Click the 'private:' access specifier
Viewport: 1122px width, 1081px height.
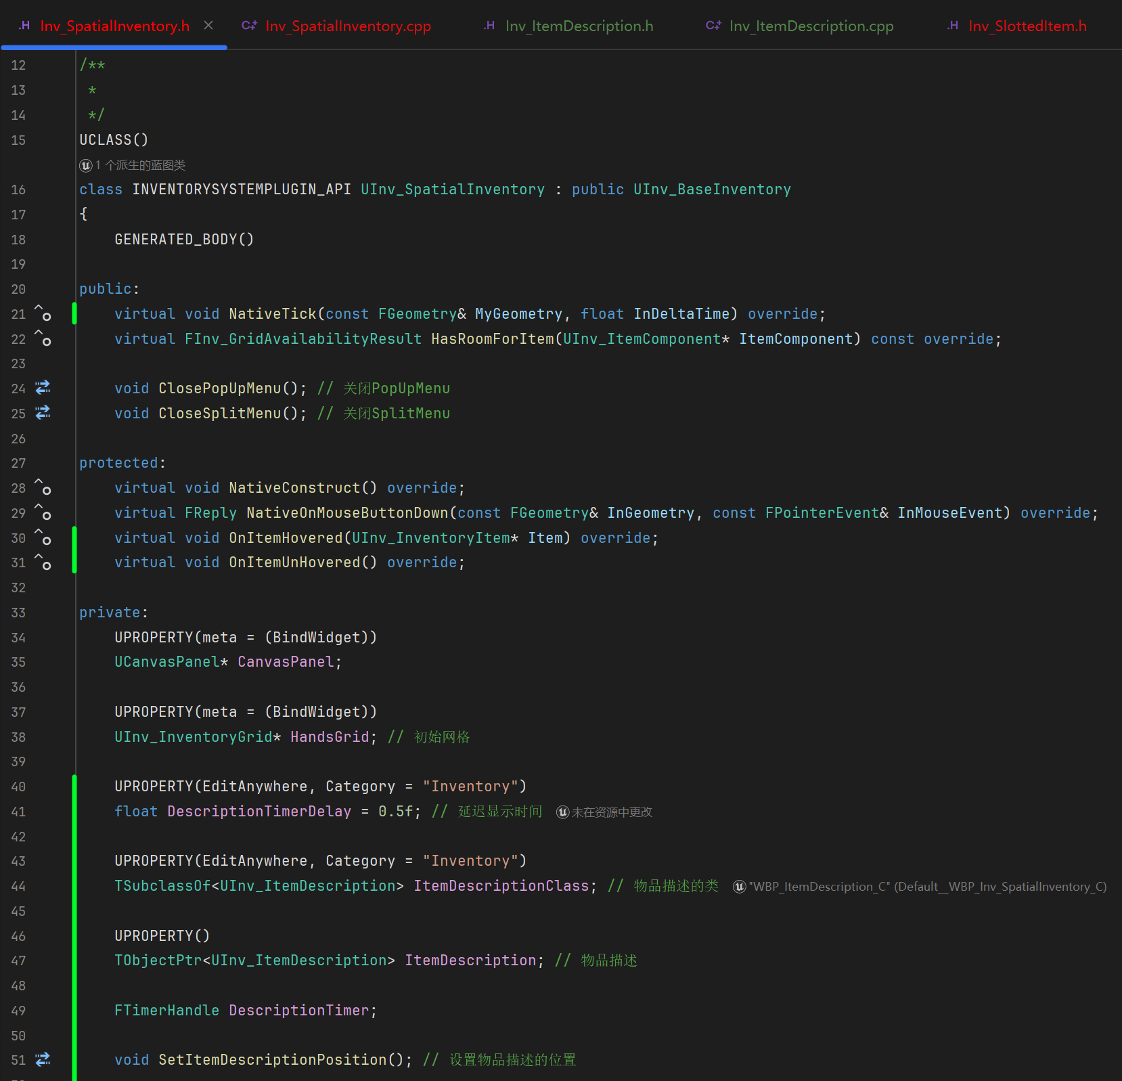(113, 612)
